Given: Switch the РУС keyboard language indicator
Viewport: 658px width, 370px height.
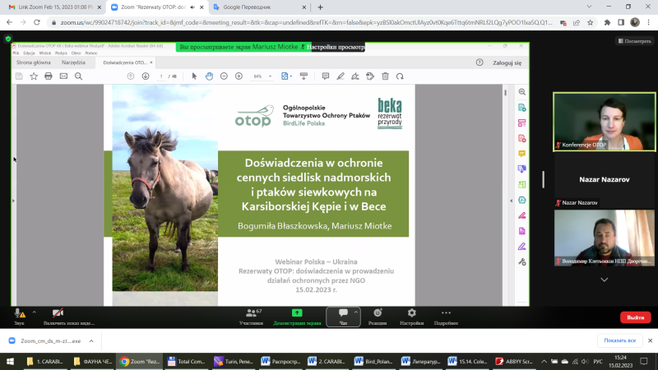Looking at the screenshot, I should click(x=599, y=360).
